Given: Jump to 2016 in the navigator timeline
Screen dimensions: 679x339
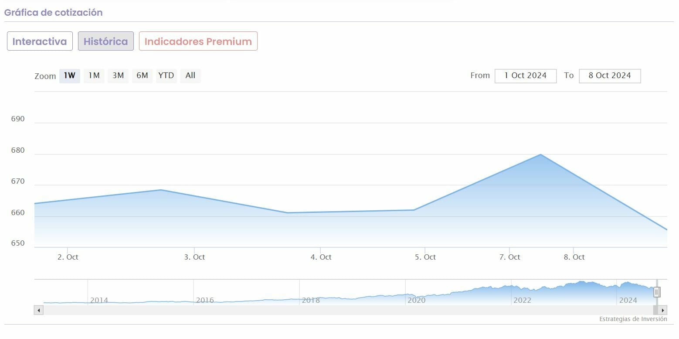Looking at the screenshot, I should 205,300.
